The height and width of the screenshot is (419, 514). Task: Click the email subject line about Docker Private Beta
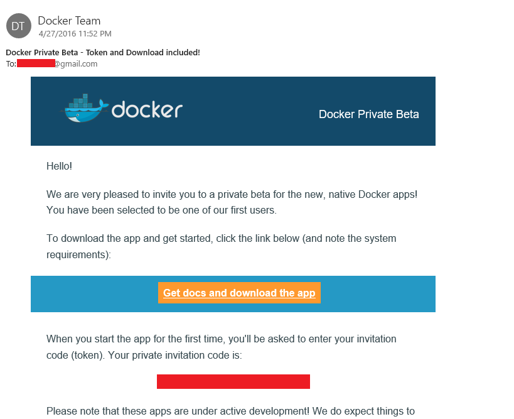coord(103,53)
